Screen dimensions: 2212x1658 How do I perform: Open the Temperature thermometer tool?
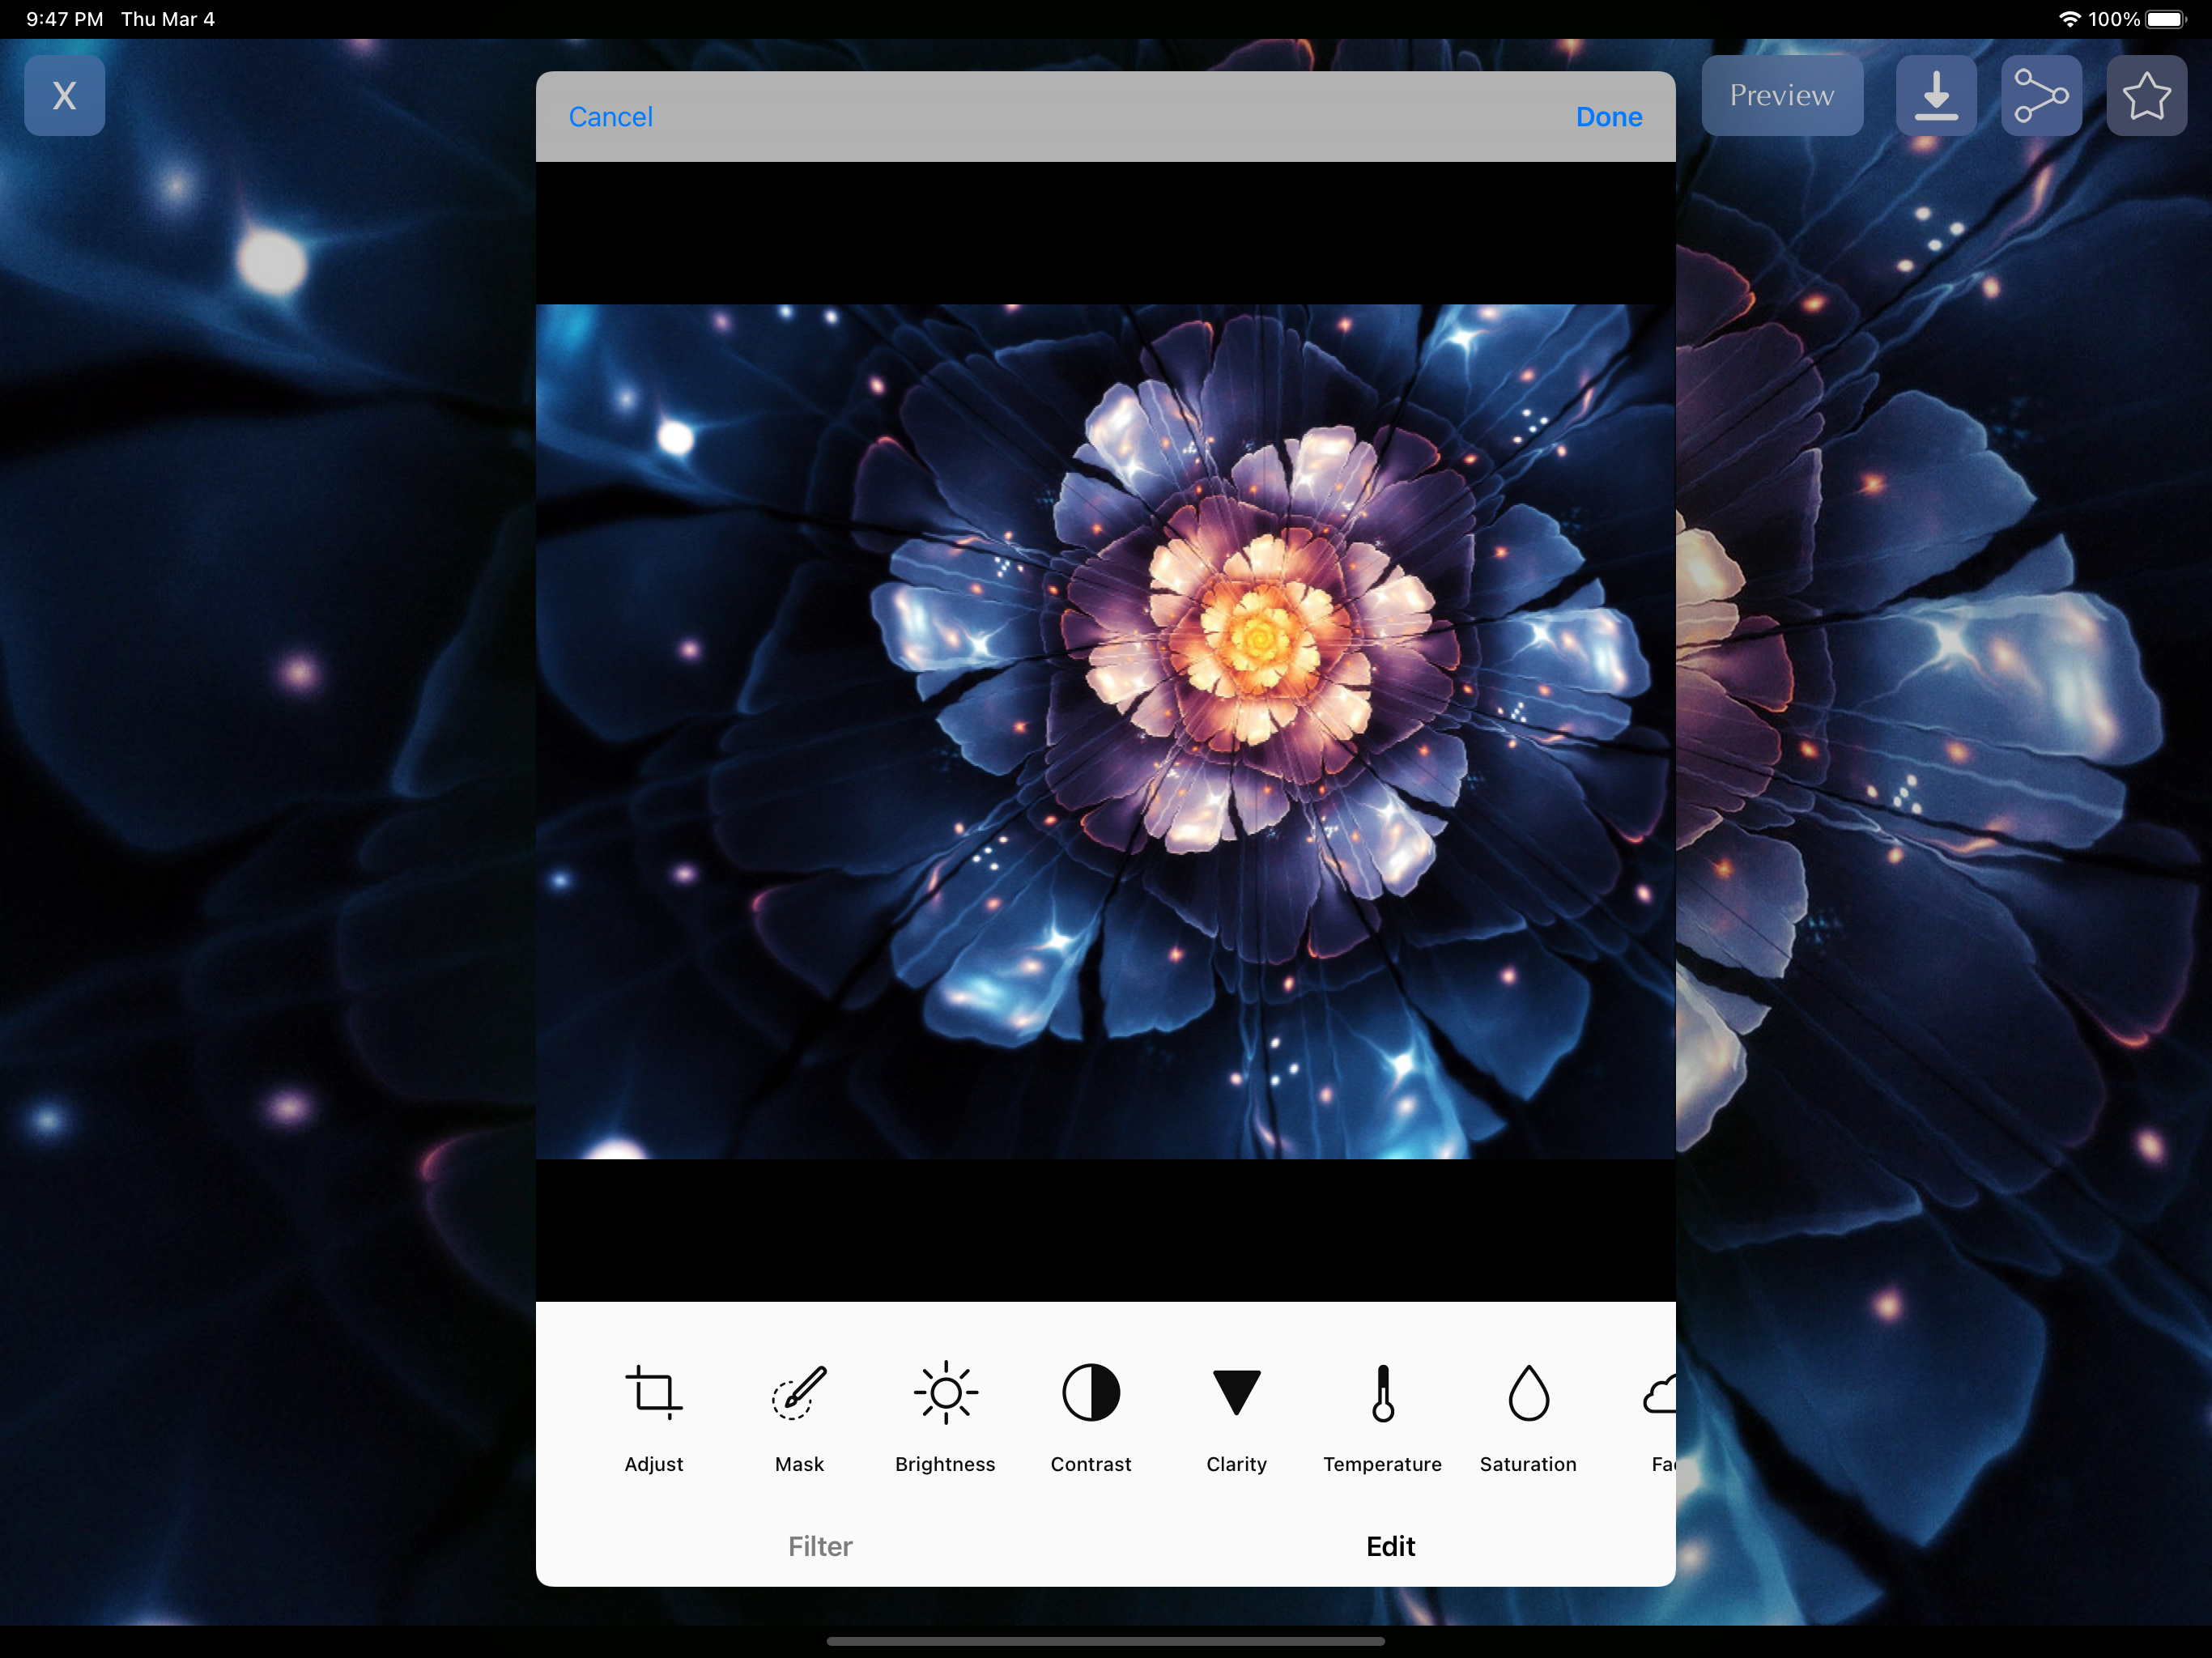point(1382,1394)
